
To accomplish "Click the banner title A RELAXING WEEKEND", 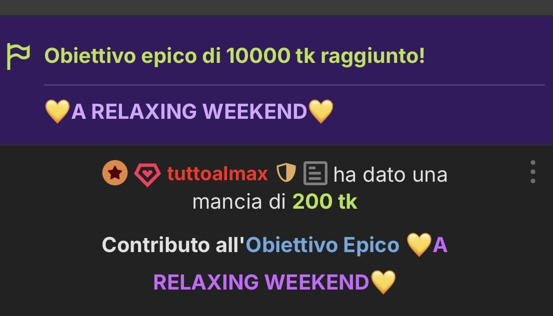I will coord(189,111).
